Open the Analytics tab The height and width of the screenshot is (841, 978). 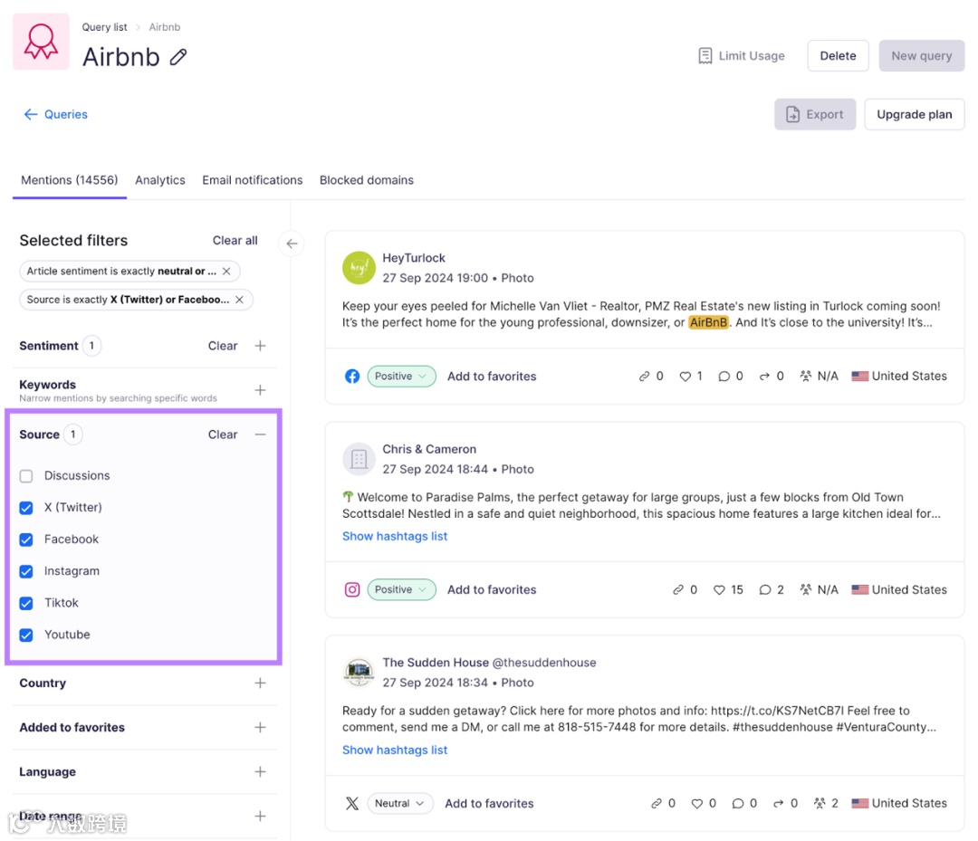coord(160,180)
